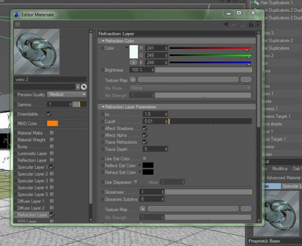Open Glossiness texture map arrow button
This screenshot has width=302, height=246.
coord(143,209)
